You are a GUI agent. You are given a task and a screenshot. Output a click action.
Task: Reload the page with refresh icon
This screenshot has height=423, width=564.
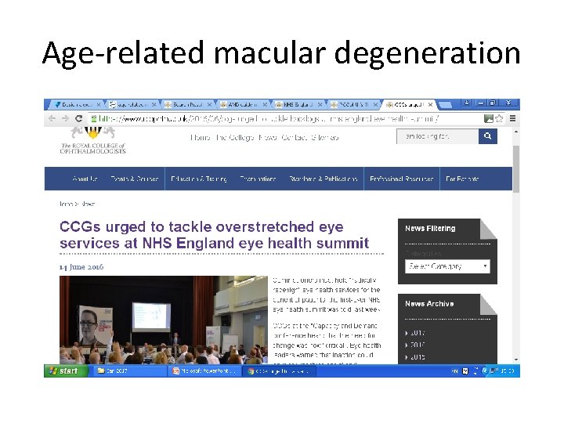tap(79, 118)
